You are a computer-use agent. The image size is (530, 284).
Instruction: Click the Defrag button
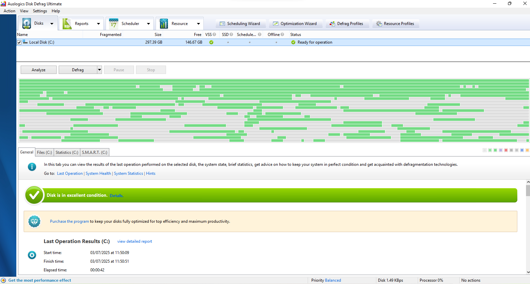click(x=78, y=70)
